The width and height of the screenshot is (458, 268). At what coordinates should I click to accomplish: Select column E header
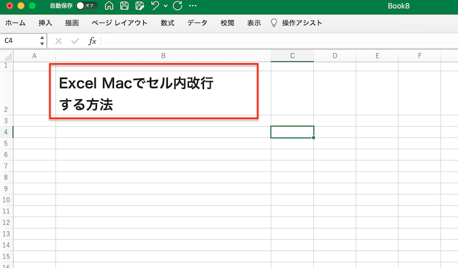pyautogui.click(x=377, y=56)
